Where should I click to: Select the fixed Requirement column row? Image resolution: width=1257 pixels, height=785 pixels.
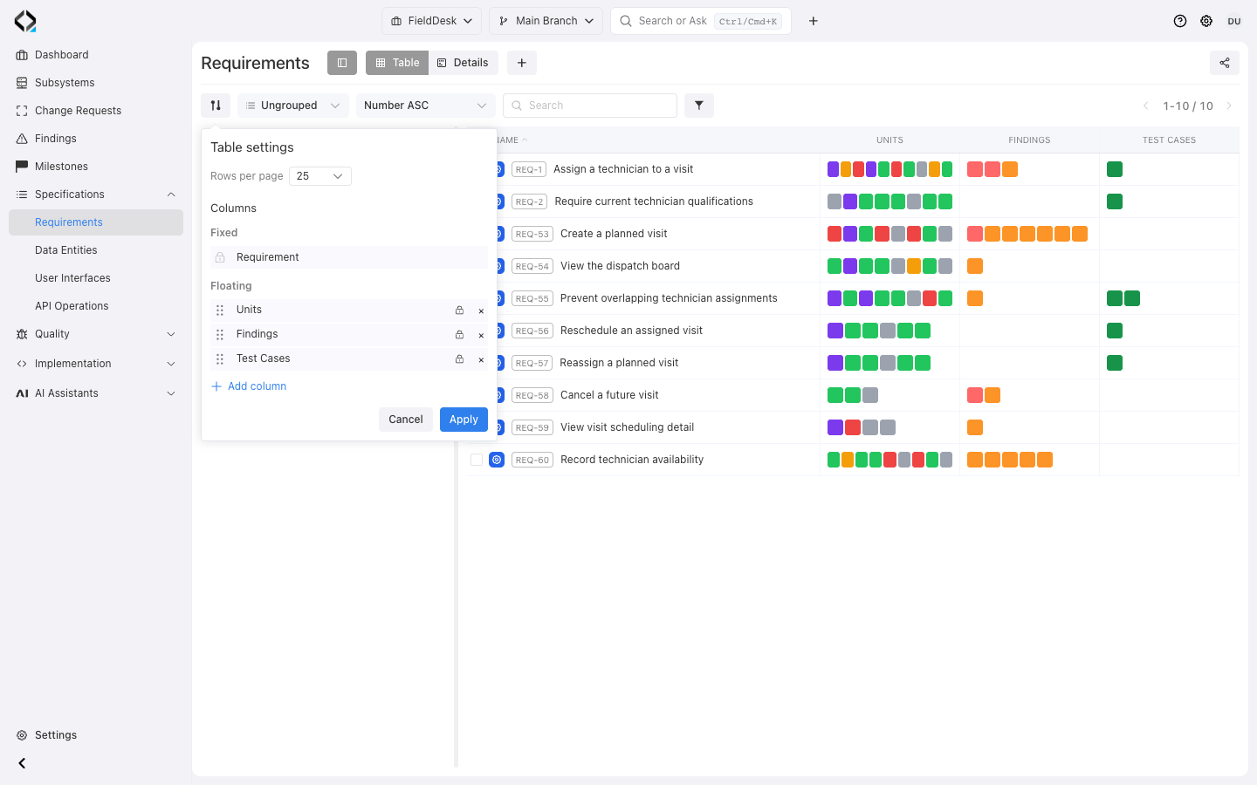point(349,257)
